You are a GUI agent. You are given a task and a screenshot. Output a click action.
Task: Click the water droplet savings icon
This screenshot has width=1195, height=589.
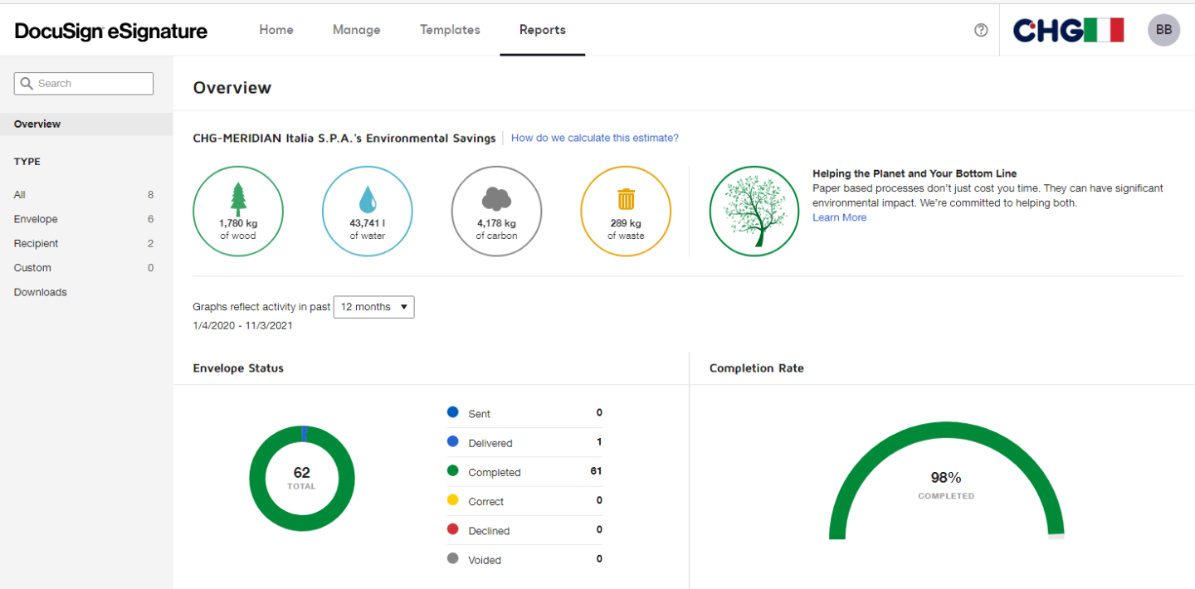(367, 200)
